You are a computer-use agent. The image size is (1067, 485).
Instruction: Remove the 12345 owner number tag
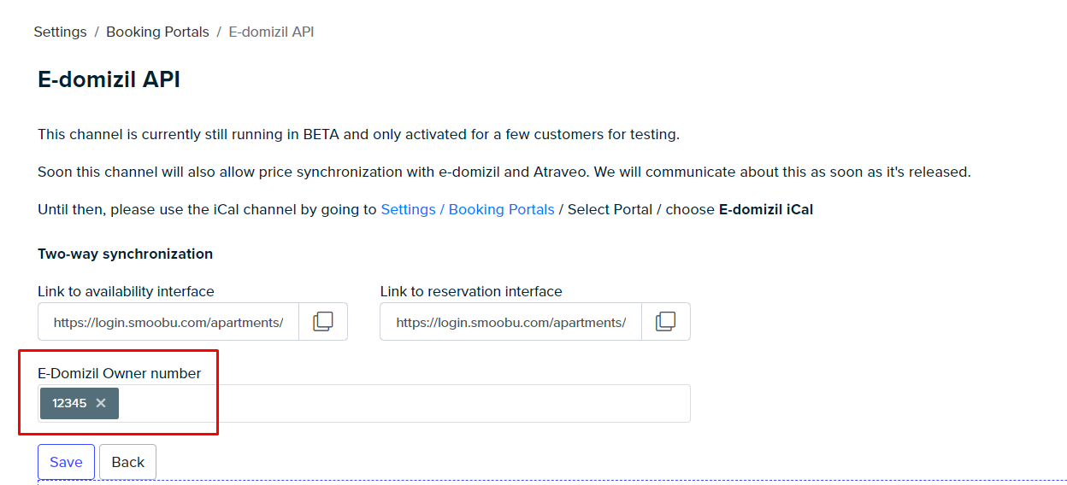pyautogui.click(x=101, y=403)
